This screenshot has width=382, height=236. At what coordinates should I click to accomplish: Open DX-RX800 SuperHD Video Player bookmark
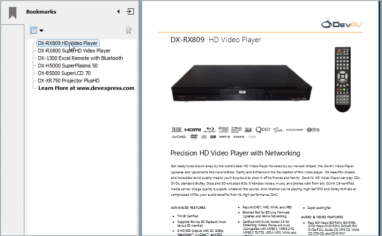pos(74,51)
